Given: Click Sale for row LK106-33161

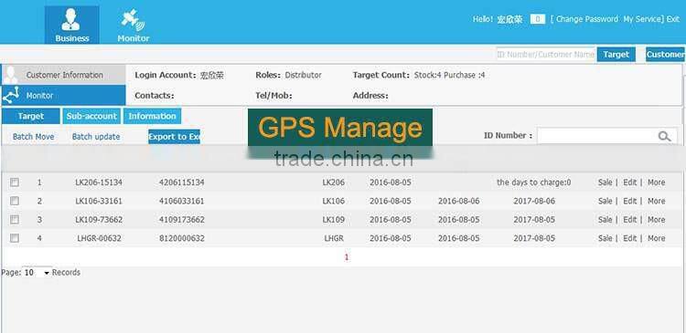Looking at the screenshot, I should (606, 202).
